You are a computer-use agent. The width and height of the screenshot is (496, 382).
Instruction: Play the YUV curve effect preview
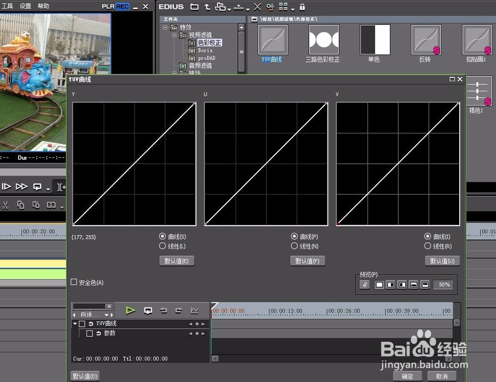click(x=130, y=311)
